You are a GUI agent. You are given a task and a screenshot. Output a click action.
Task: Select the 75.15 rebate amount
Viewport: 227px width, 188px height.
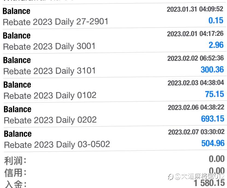point(214,94)
